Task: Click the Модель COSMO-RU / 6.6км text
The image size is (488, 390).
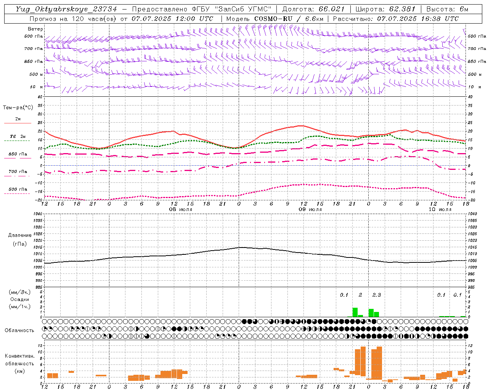Action: pyautogui.click(x=275, y=19)
